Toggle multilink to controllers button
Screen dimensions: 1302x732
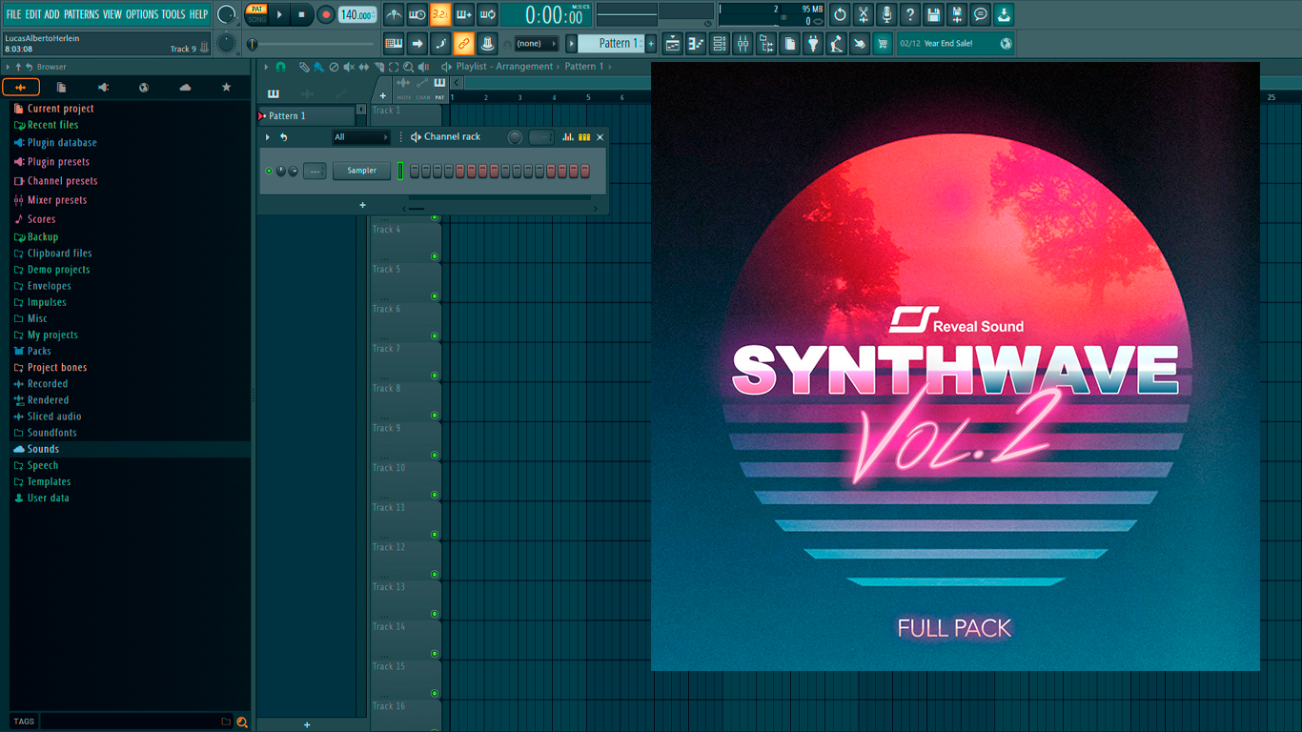coord(464,43)
